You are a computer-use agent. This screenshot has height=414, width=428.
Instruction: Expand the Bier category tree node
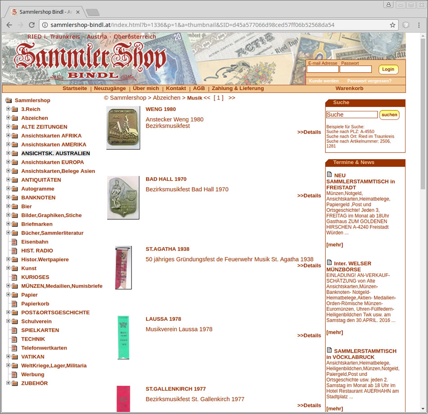point(8,206)
